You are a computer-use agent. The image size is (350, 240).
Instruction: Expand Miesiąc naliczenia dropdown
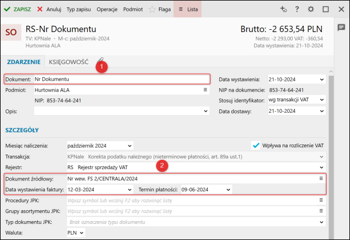(130, 145)
